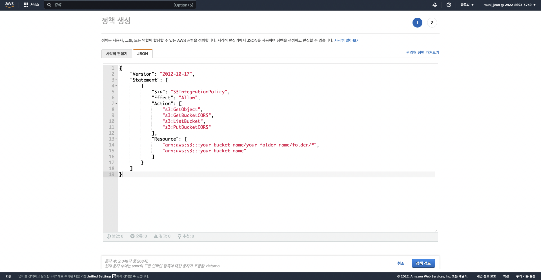Viewport: 541px width, 280px height.
Task: Open the 자세히 알아보기 link
Action: (347, 40)
